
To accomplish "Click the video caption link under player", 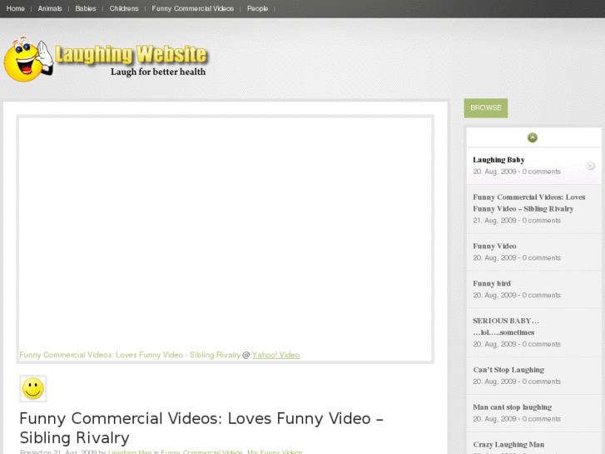I will [x=130, y=355].
